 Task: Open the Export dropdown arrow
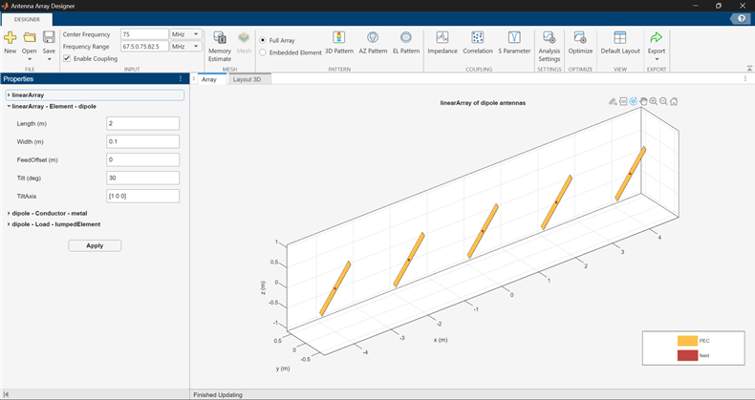click(657, 59)
